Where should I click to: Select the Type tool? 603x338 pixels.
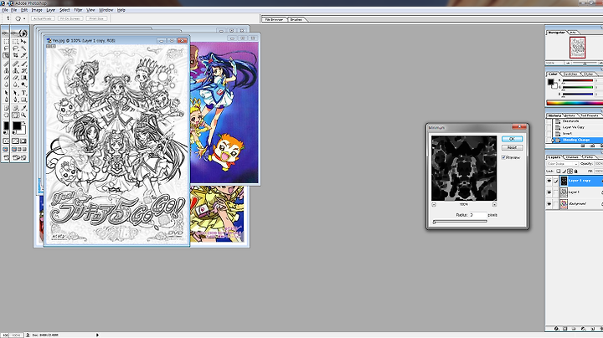pos(23,93)
